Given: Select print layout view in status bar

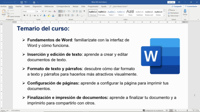Looking at the screenshot, I should (x=171, y=110).
